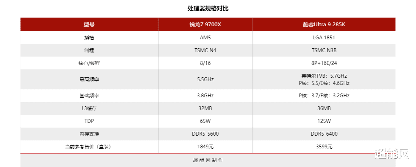Screen dimensions: 416x167
Task: Click the DDR5-5600 memory cell
Action: [205, 134]
